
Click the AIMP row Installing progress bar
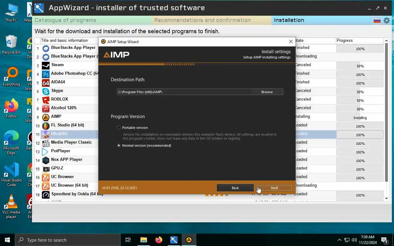360,117
